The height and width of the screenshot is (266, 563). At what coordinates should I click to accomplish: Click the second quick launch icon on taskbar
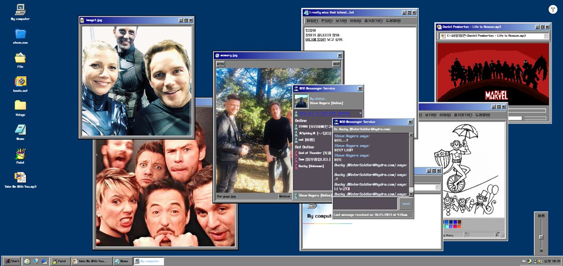click(36, 261)
